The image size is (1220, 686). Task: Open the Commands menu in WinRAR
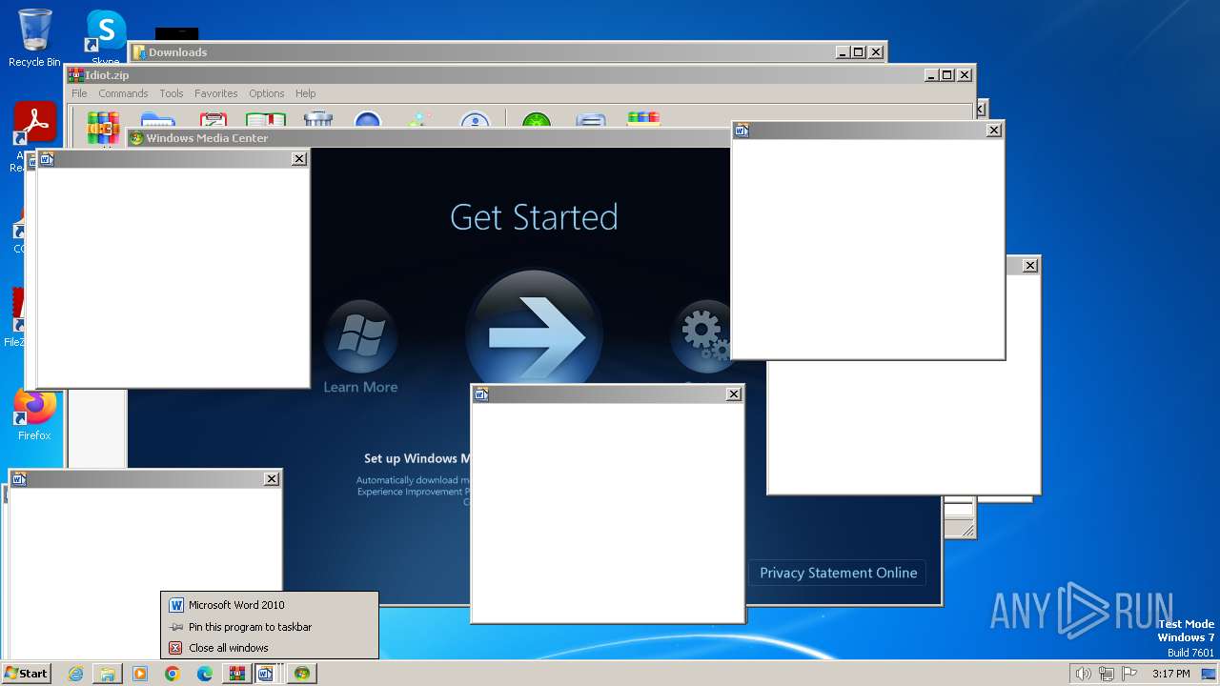click(123, 93)
